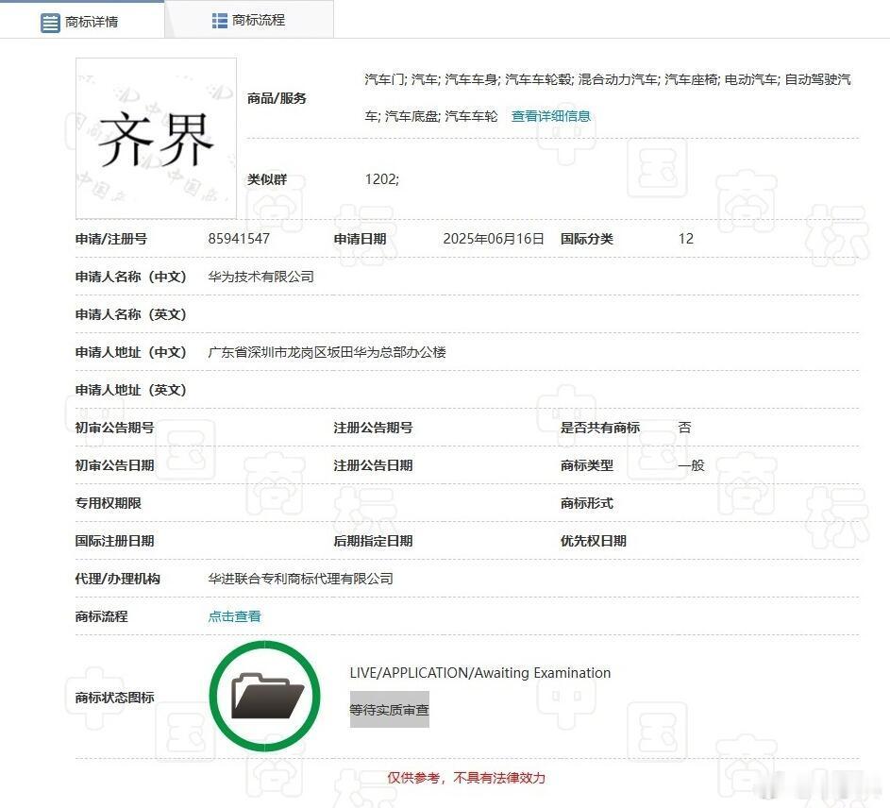The height and width of the screenshot is (808, 890).
Task: Click the 商标类型 label
Action: (587, 465)
